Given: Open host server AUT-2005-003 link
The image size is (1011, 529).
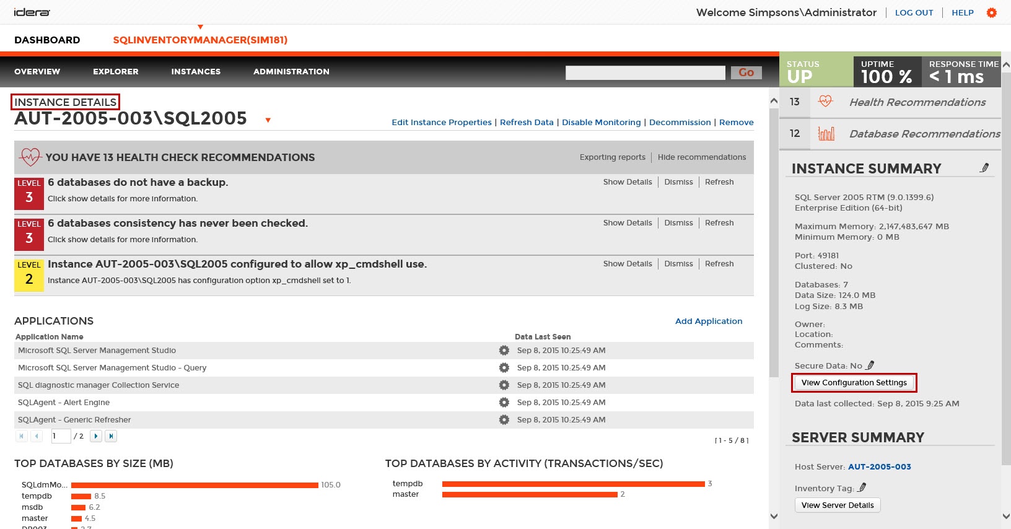Looking at the screenshot, I should pyautogui.click(x=880, y=467).
